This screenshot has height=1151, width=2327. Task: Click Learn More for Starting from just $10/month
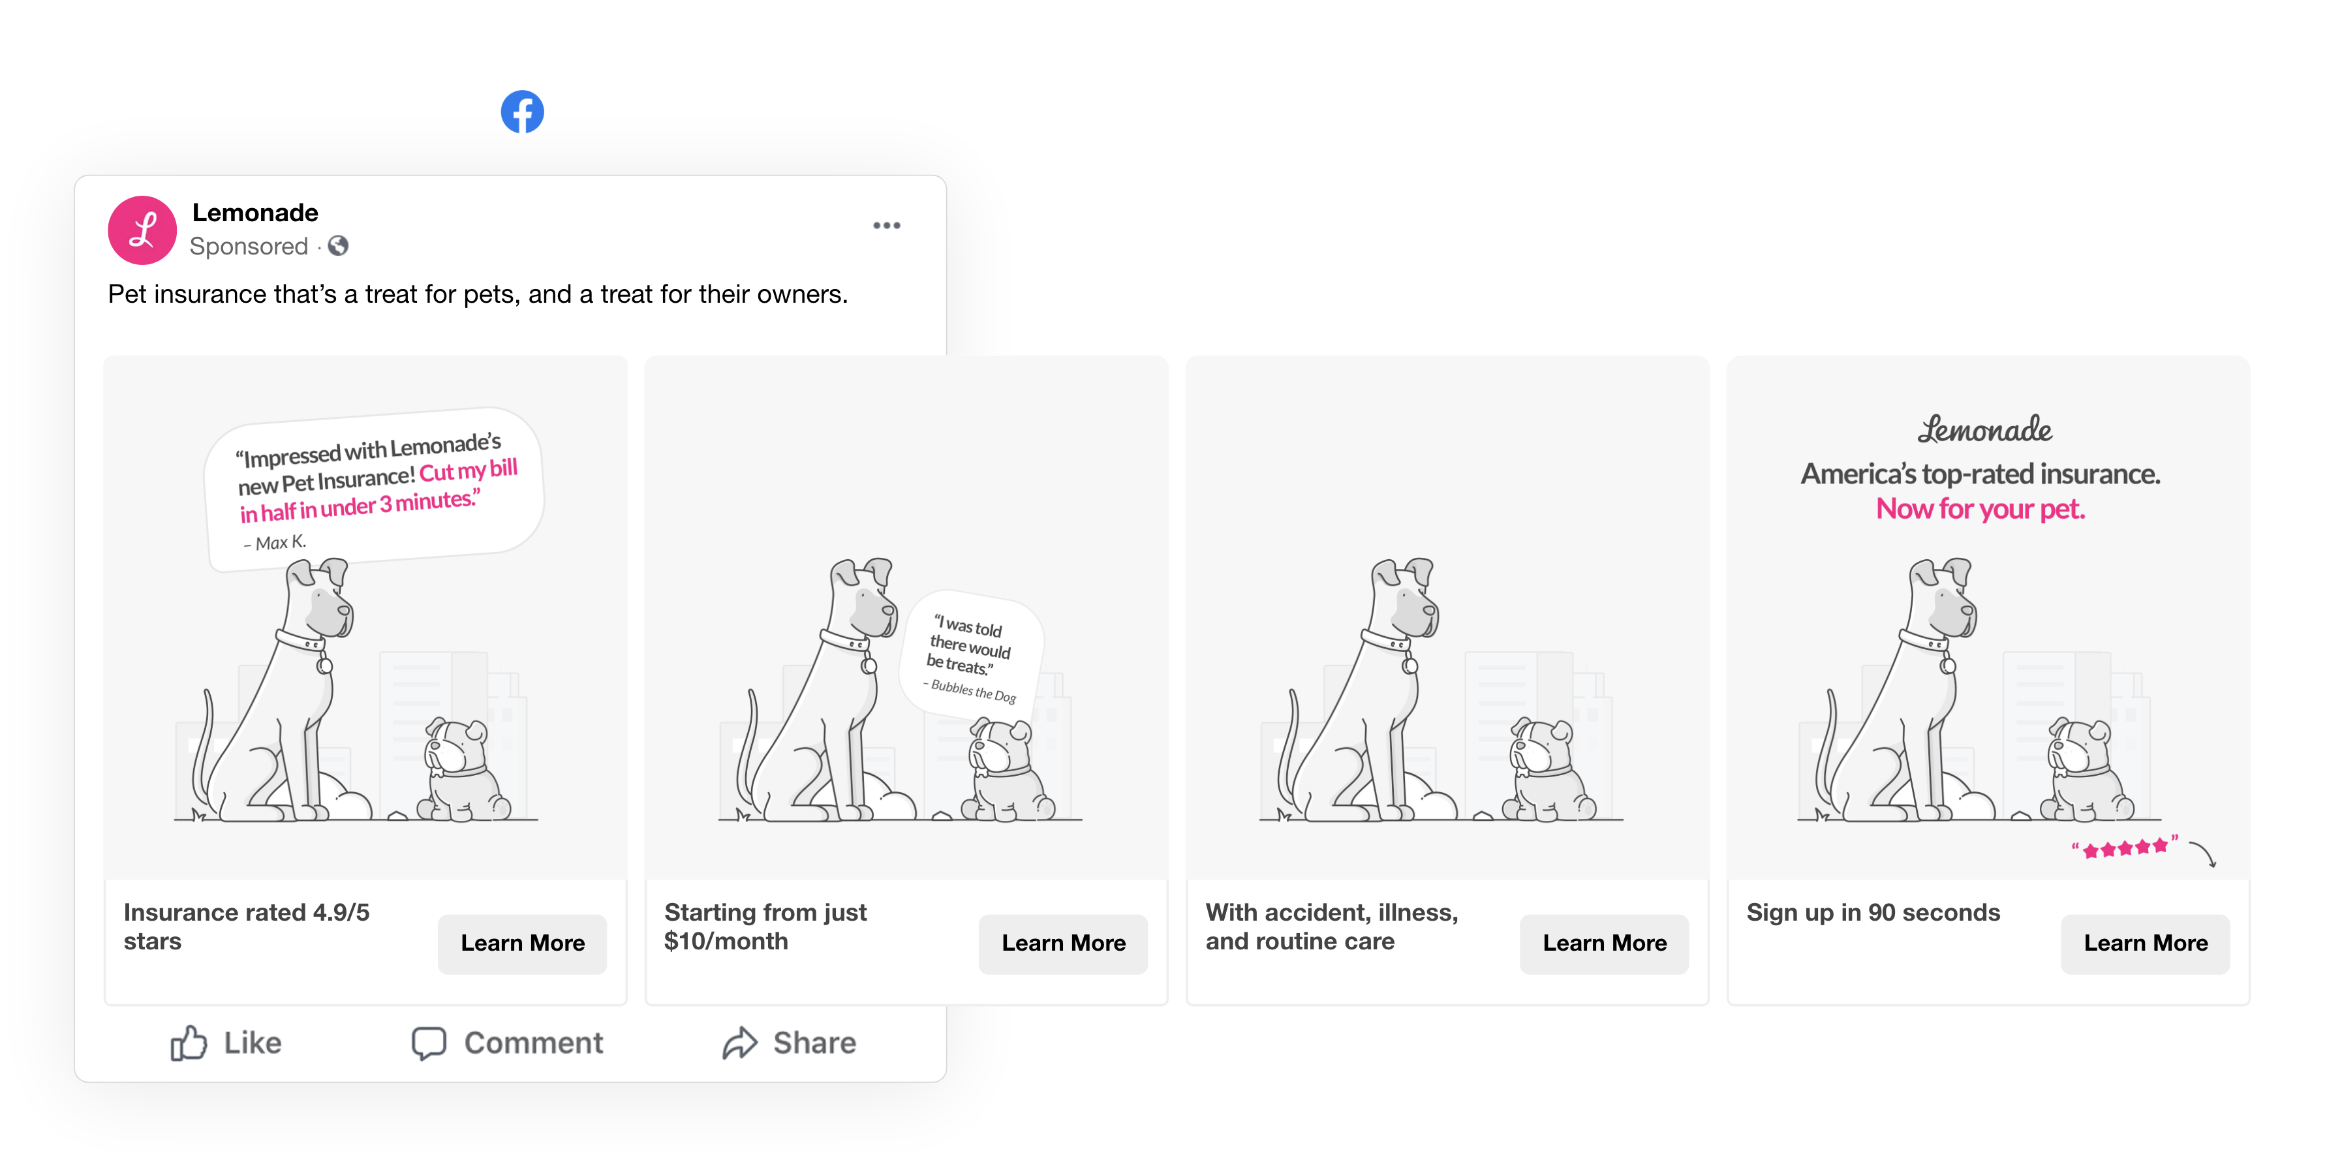[x=1063, y=944]
